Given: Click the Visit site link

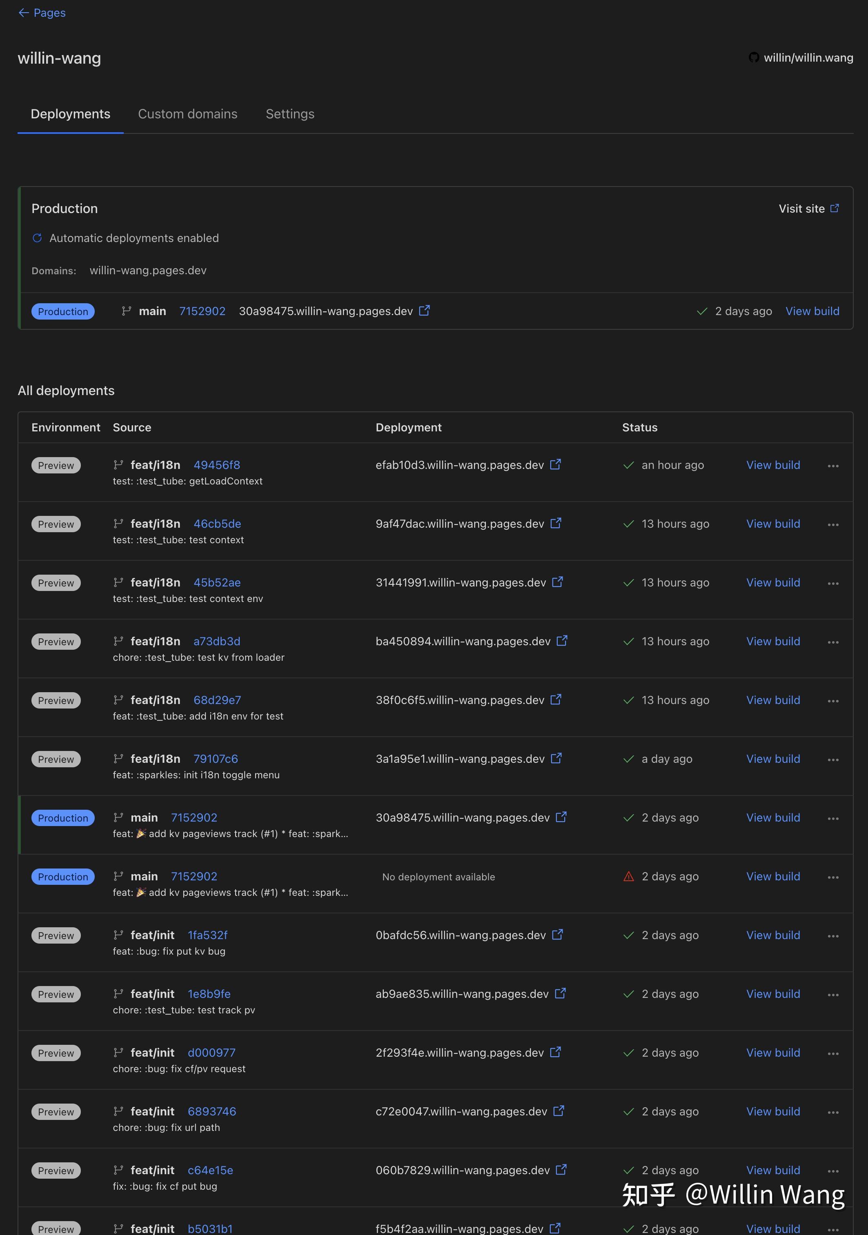Looking at the screenshot, I should 802,209.
